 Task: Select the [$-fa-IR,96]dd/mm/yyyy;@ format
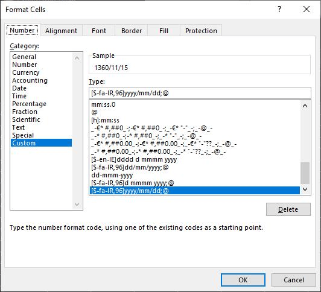coord(195,167)
